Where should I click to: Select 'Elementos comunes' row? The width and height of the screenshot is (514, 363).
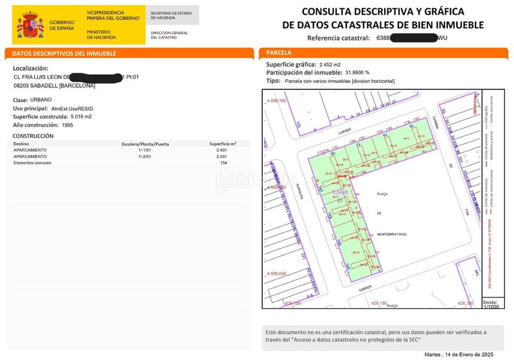120,163
